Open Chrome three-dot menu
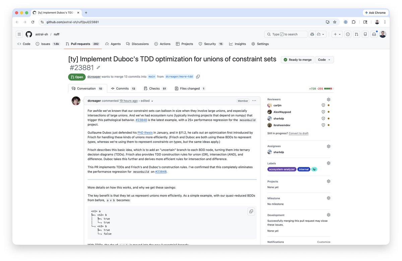Screen dimensions: 402x261 385,22
